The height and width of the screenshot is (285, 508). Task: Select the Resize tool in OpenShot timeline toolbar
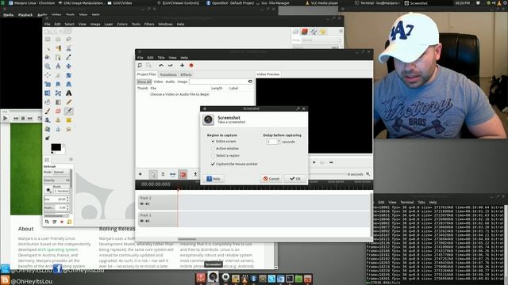pos(173,174)
